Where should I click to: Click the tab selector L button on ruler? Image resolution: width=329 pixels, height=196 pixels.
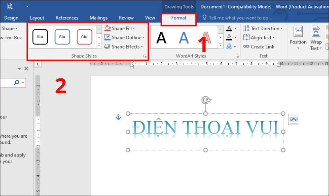point(38,64)
